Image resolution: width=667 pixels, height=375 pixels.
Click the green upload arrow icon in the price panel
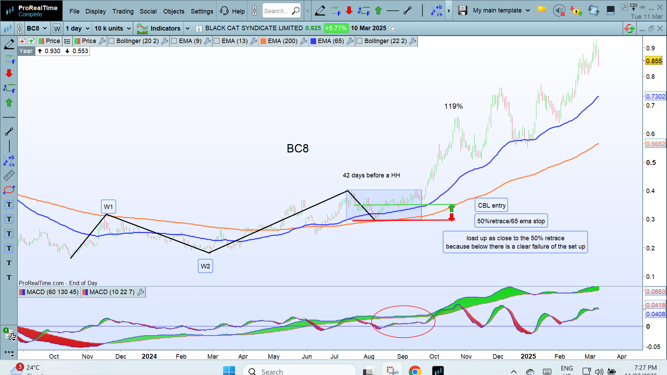pyautogui.click(x=31, y=41)
